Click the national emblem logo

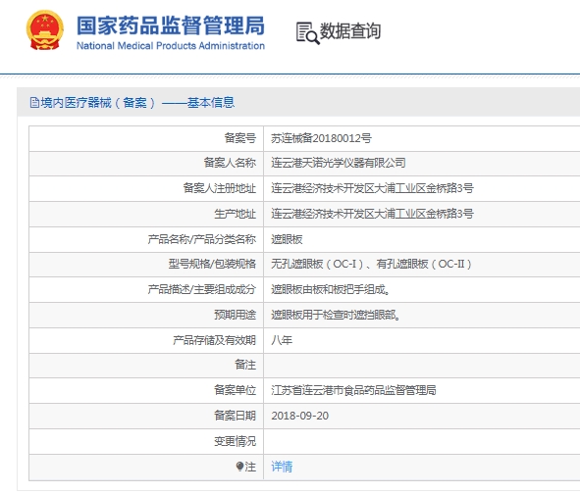click(44, 30)
